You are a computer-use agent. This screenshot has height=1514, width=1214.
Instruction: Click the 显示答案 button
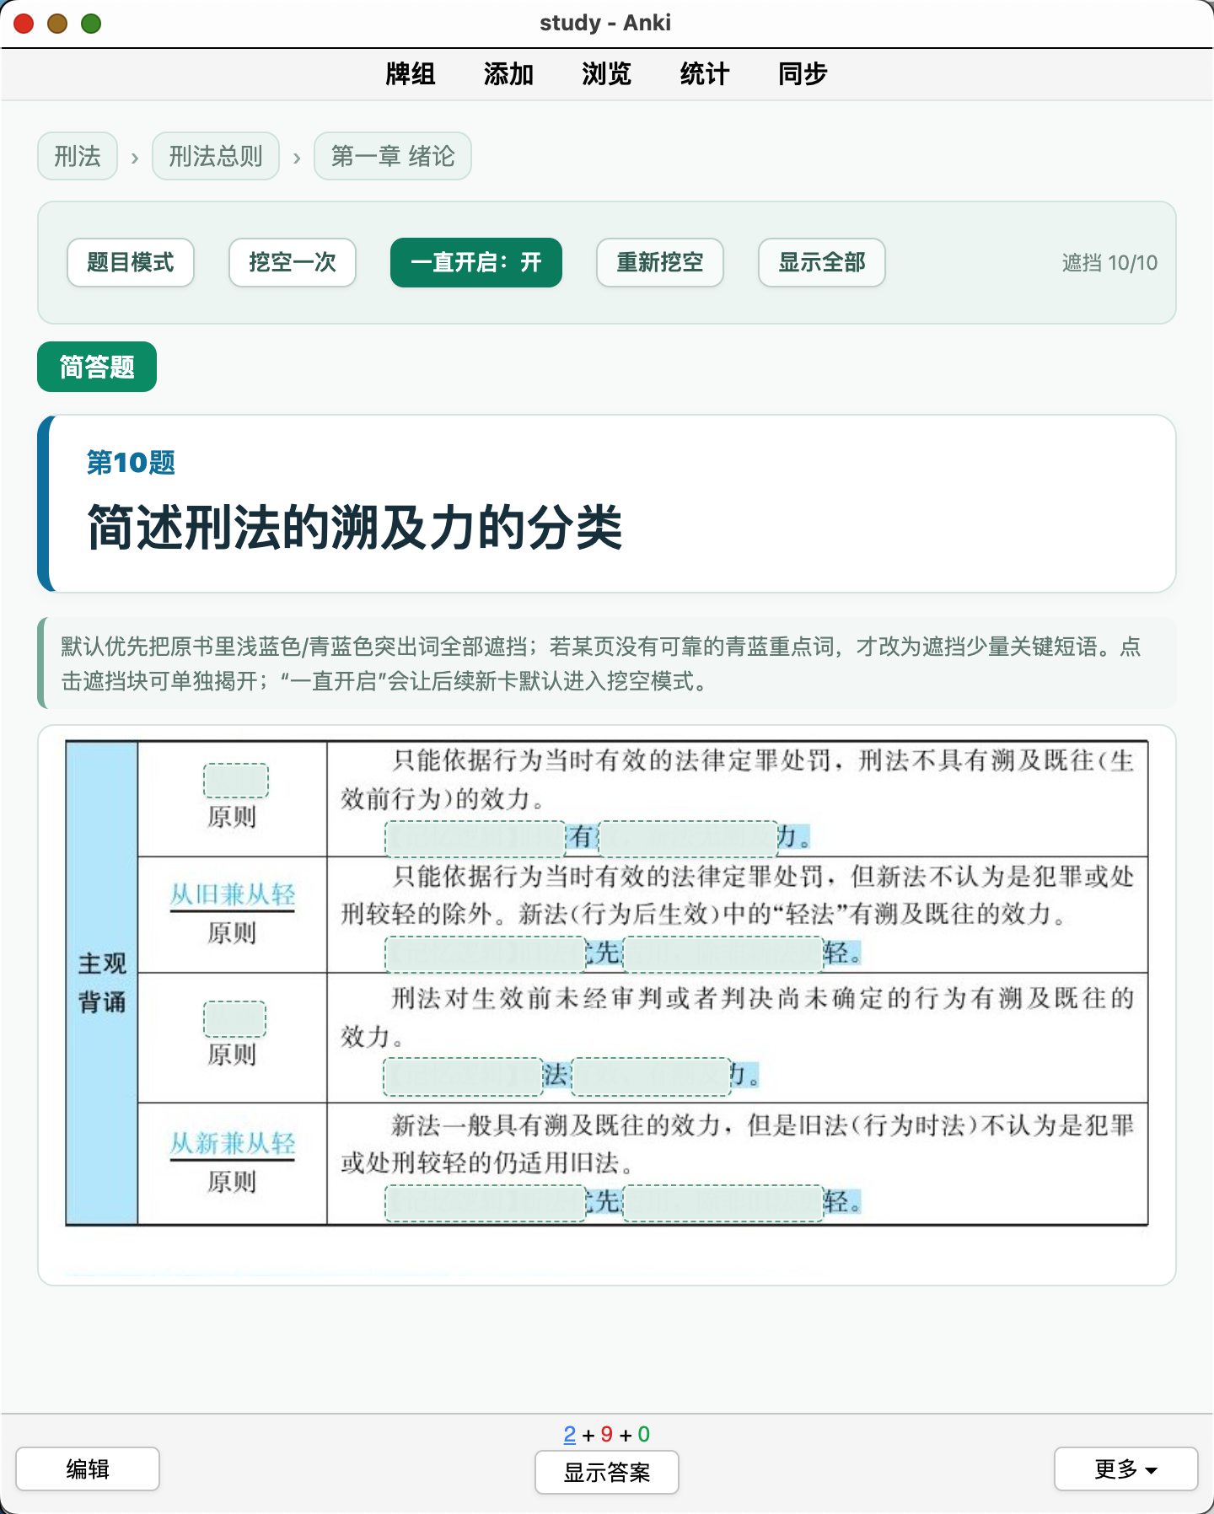pos(607,1473)
